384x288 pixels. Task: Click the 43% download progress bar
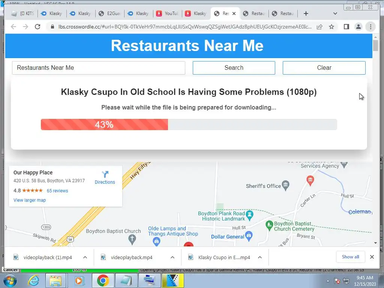point(189,124)
